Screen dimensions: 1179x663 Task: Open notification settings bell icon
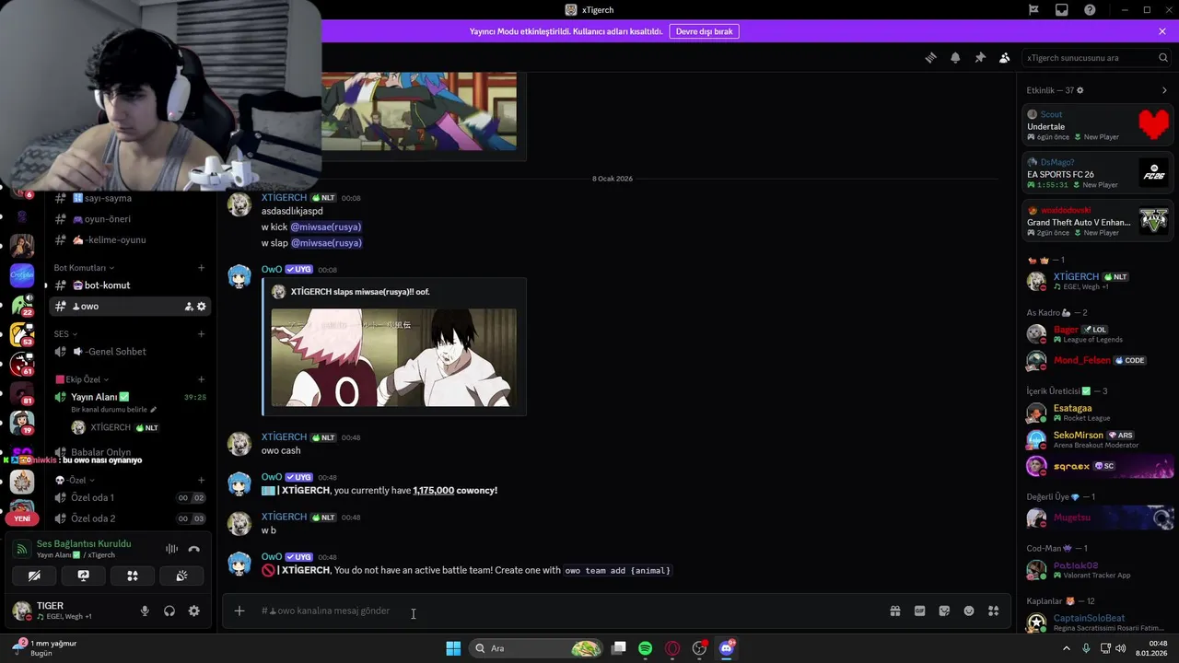point(955,57)
